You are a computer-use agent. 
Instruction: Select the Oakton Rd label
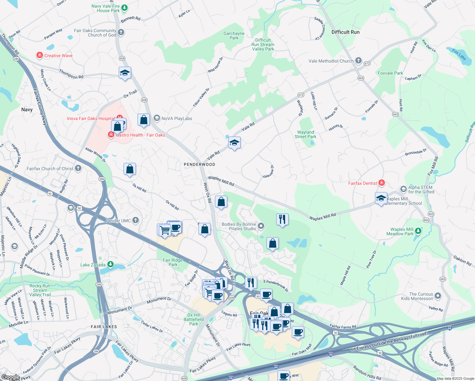pos(462,261)
